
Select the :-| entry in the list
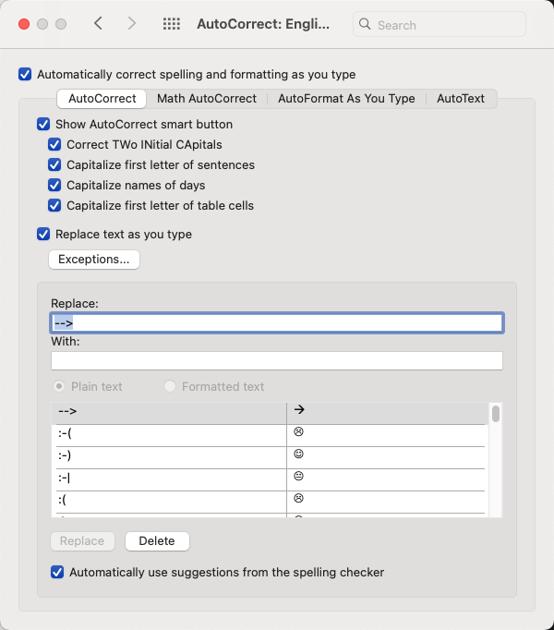169,478
